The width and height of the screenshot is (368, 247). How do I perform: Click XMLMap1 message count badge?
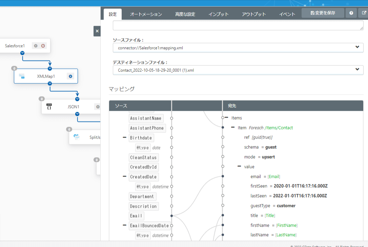[x=14, y=68]
